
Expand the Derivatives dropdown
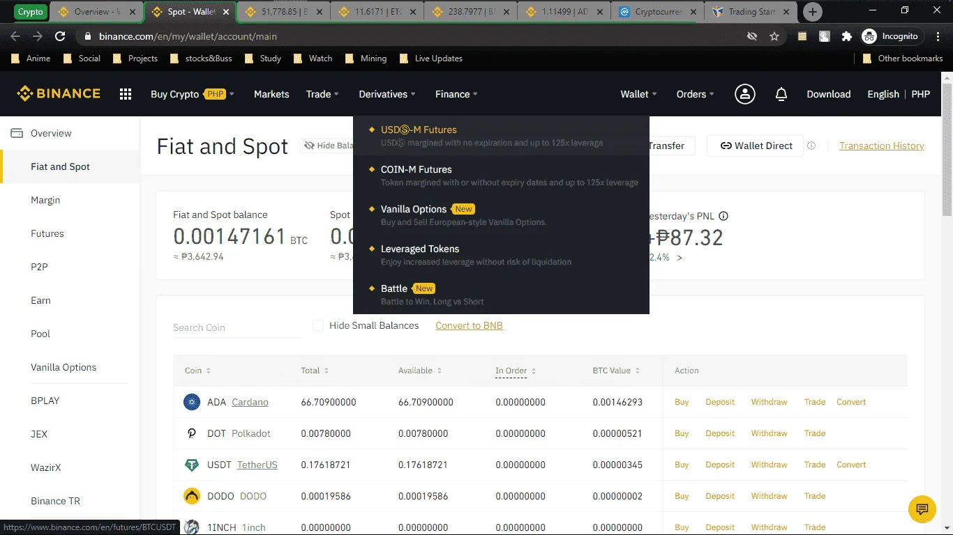point(387,94)
